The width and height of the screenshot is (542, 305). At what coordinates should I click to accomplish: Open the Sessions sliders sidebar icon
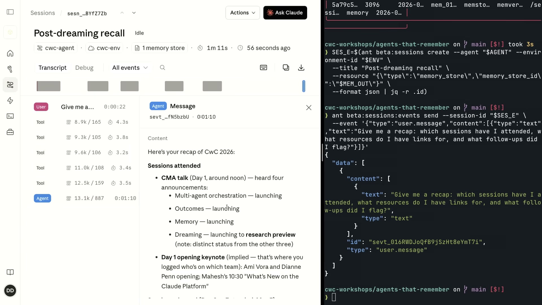[10, 85]
